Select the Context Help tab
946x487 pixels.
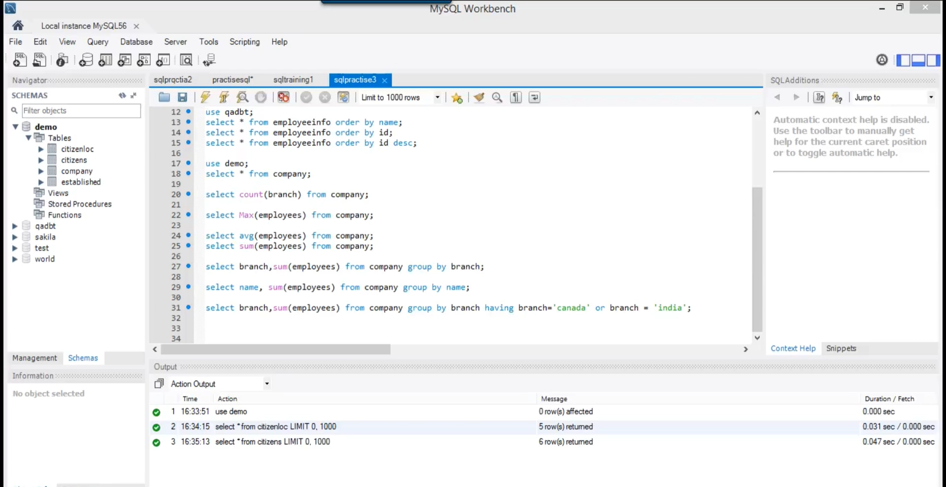pos(793,349)
